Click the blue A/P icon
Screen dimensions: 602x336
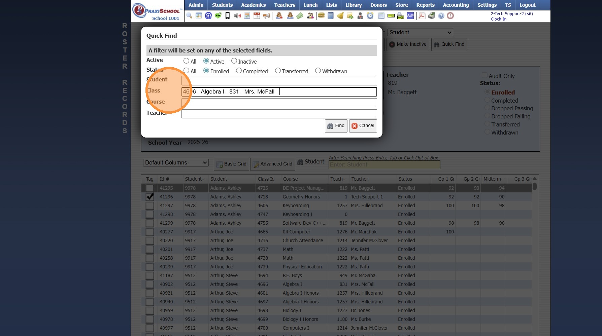(x=410, y=16)
